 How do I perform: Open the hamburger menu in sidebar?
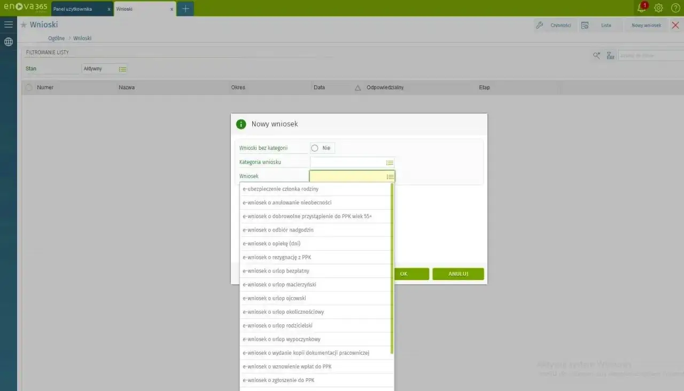pos(9,25)
